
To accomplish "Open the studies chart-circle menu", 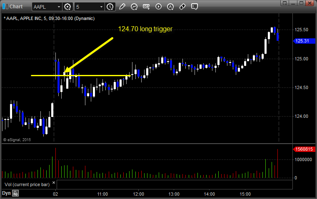I will coord(134,7).
